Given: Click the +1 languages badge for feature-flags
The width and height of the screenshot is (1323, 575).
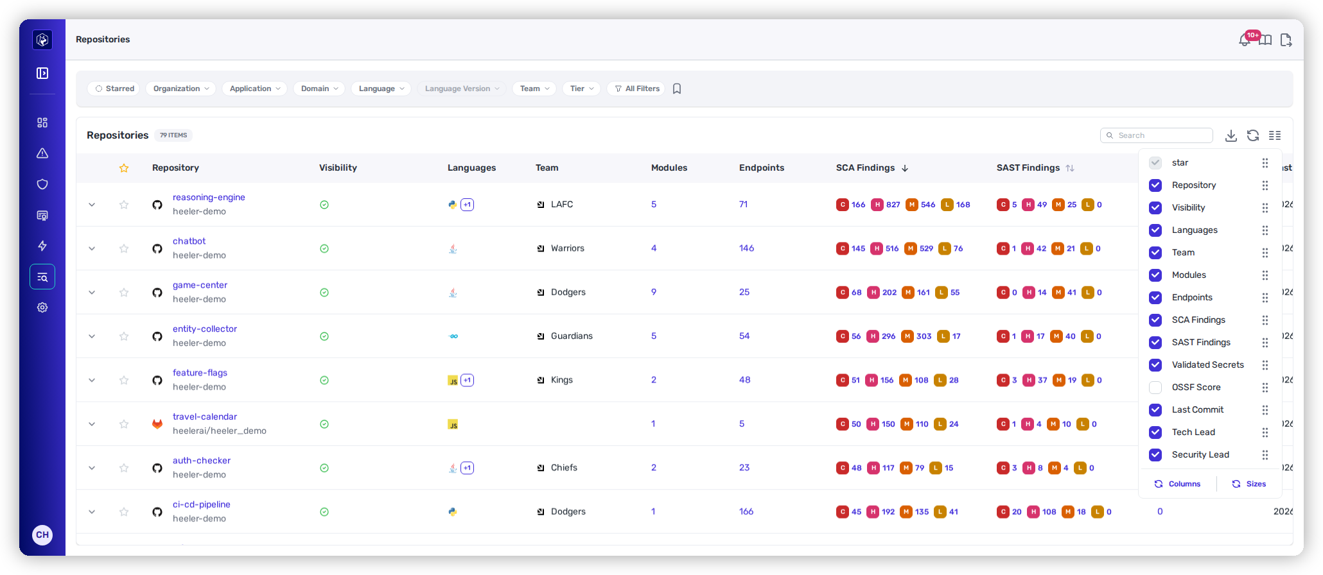Looking at the screenshot, I should coord(468,380).
